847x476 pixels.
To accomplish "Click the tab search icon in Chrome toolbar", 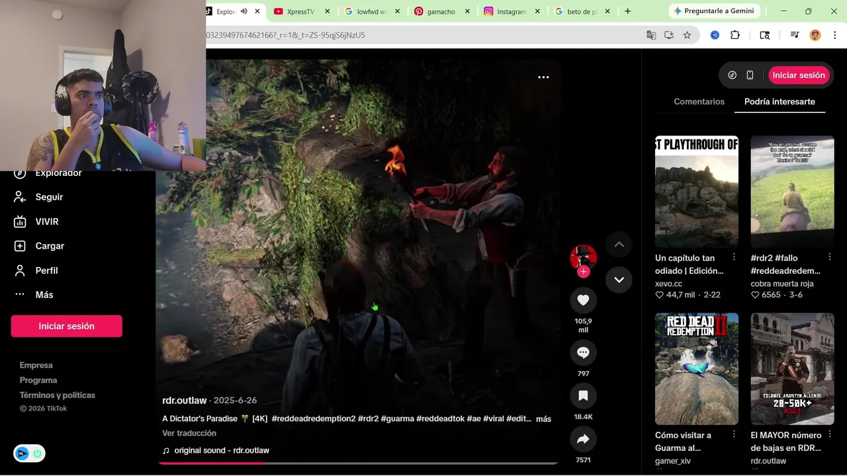I will 764,35.
